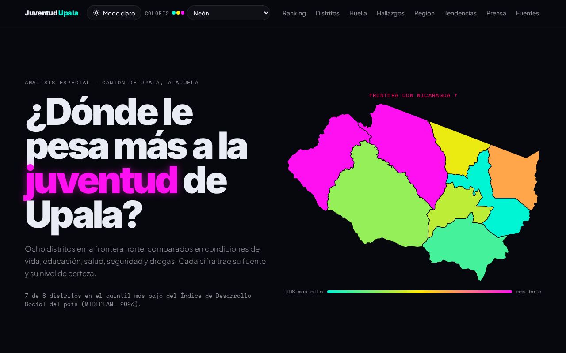Open the Ranking nav item

pos(294,13)
